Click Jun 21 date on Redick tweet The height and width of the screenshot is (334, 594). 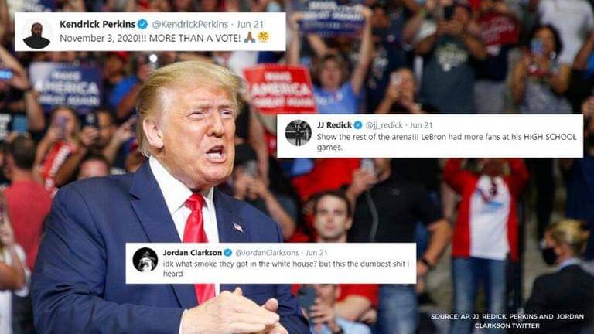point(421,125)
